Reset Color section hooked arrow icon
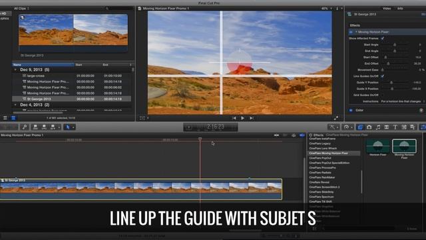 click(421, 110)
